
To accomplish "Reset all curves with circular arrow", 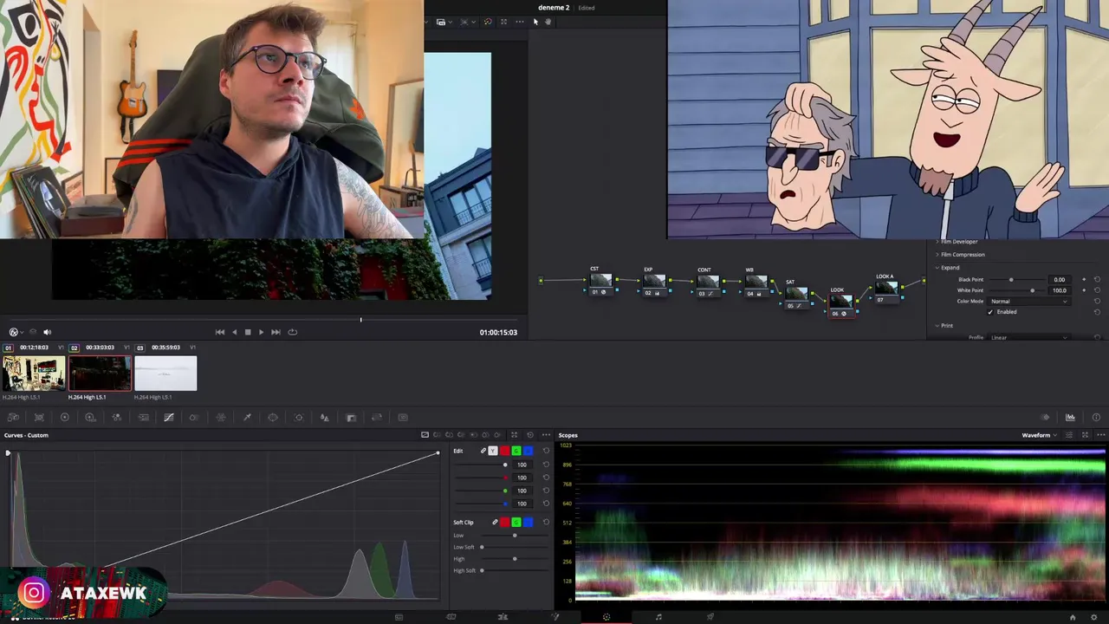I will click(530, 435).
